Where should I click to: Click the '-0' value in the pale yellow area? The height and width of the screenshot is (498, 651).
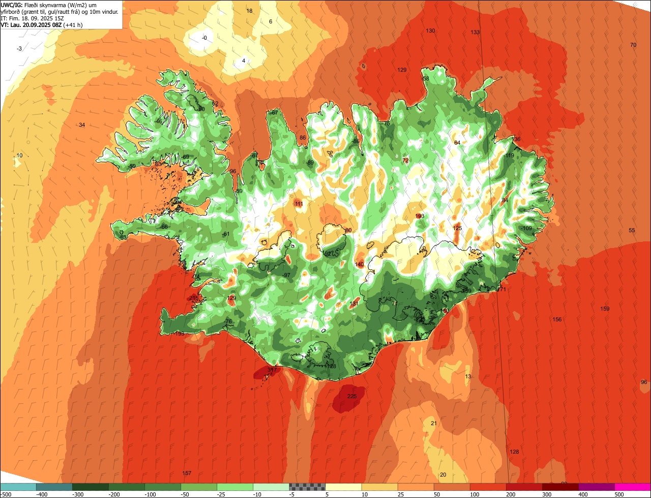click(204, 38)
